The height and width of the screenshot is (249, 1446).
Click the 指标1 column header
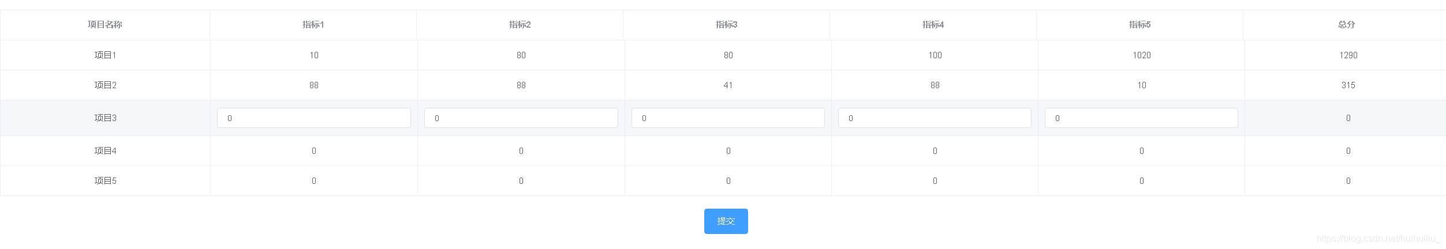tap(313, 25)
